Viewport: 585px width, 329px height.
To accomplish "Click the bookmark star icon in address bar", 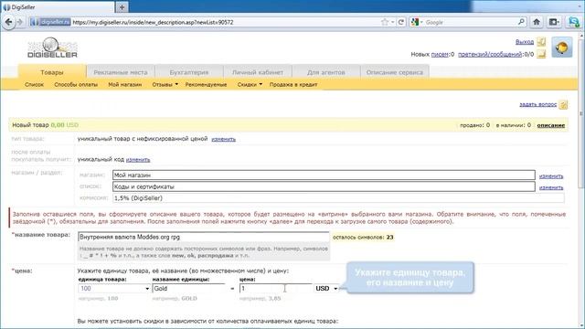I will coord(385,22).
